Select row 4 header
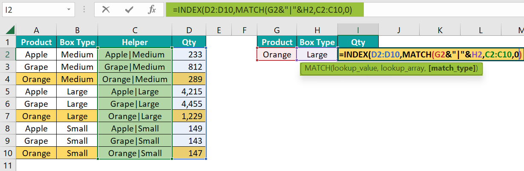524x171 pixels. coord(8,79)
